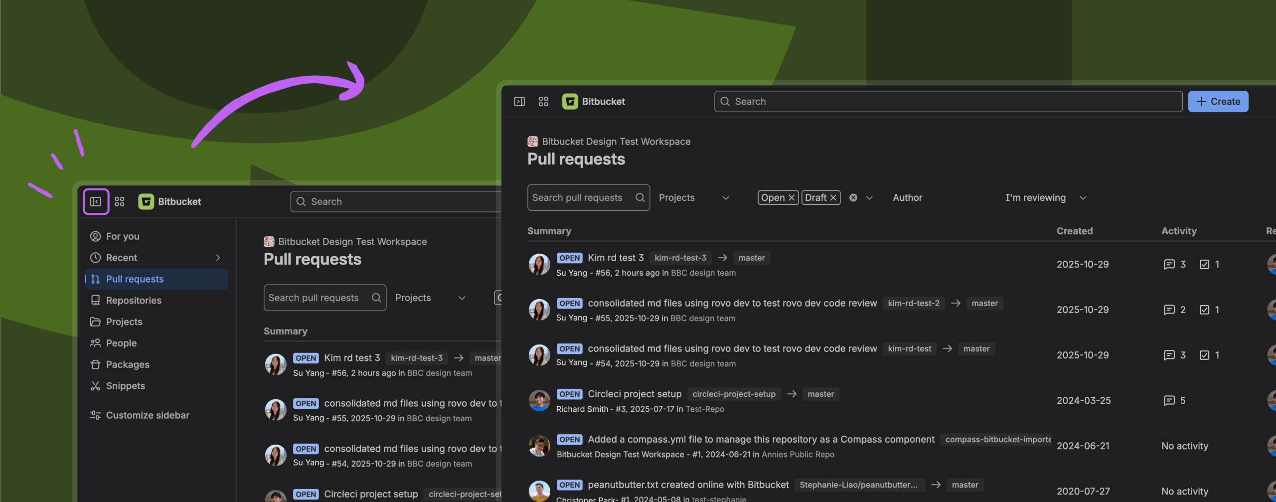Expand the Recent section in sidebar
Viewport: 1276px width, 502px height.
(218, 258)
